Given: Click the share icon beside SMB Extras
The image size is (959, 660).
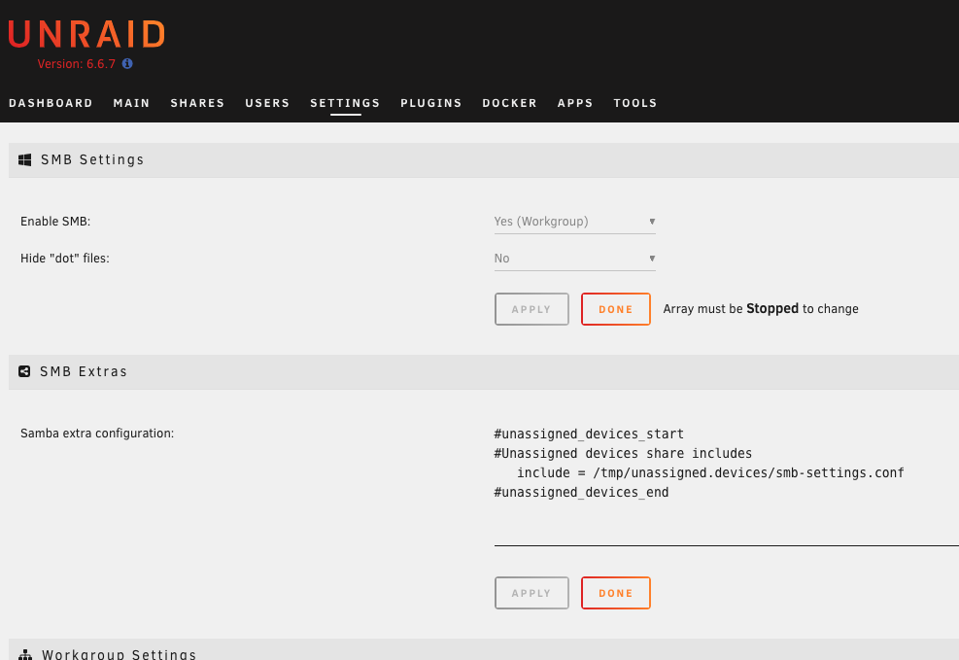Looking at the screenshot, I should point(24,371).
